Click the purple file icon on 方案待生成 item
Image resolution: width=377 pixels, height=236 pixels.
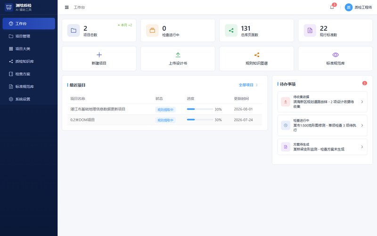[286, 147]
